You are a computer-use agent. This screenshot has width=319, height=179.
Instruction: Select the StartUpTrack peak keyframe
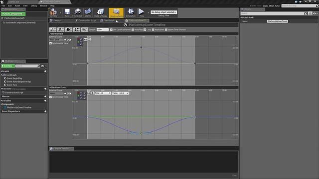coord(141,47)
